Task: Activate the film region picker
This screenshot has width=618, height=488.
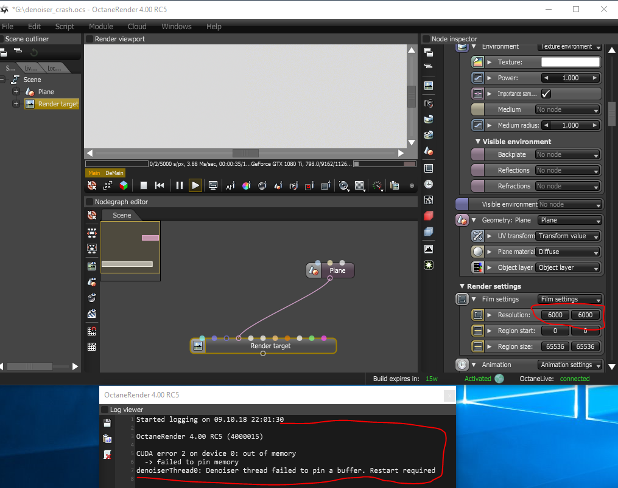Action: [x=325, y=185]
